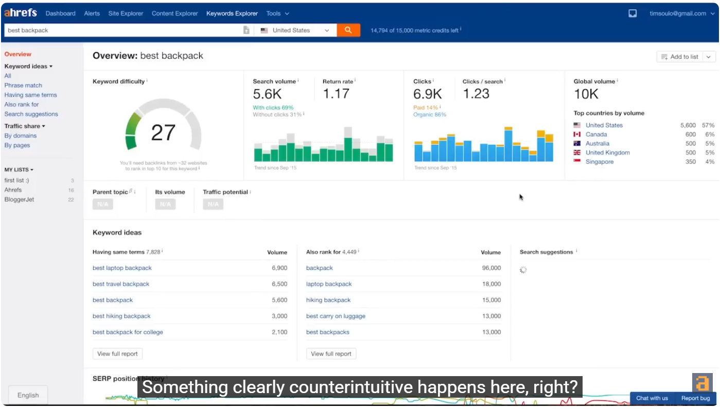
Task: Click the Canada flag icon
Action: (577, 135)
